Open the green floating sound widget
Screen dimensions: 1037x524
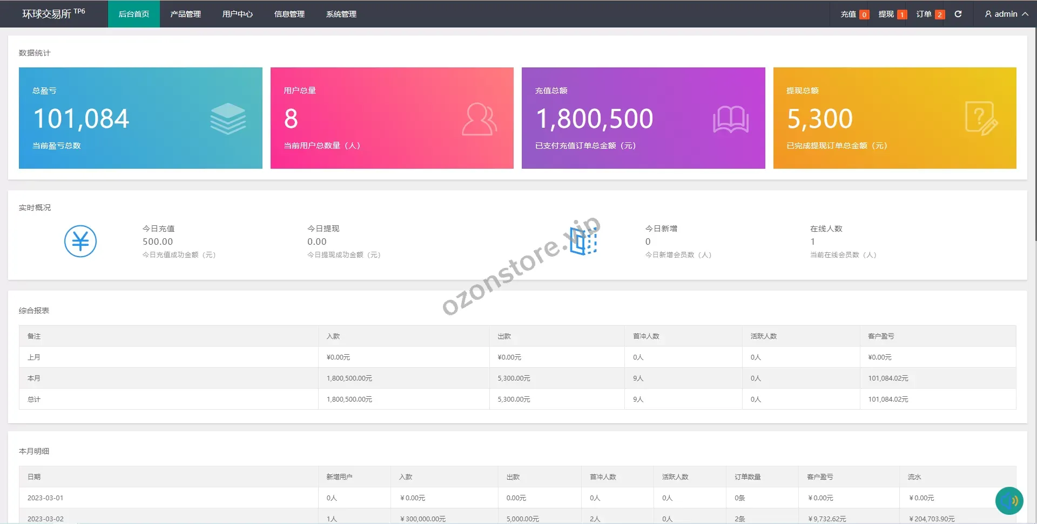1009,501
